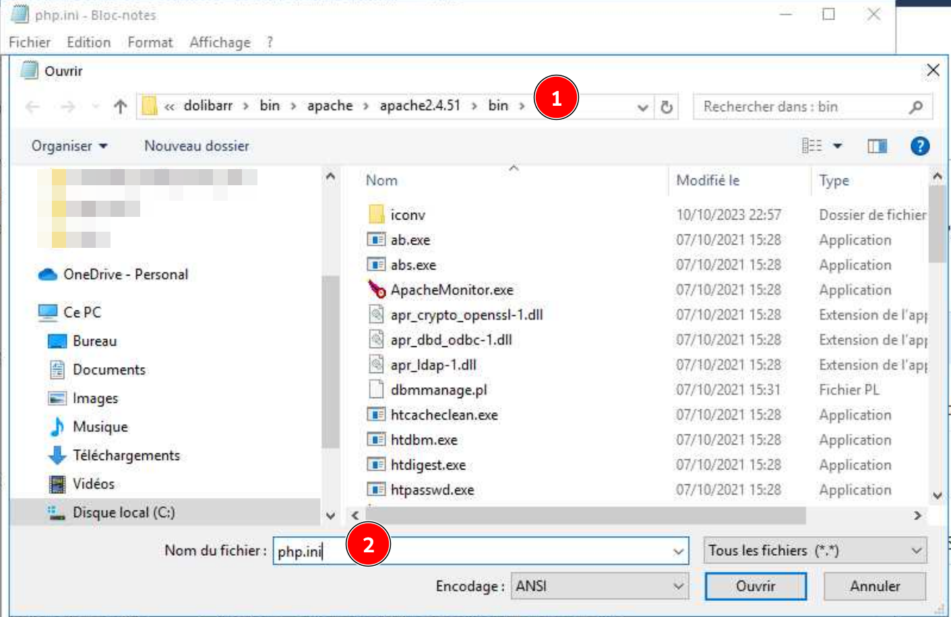Click the apr_crypto_openssl-1.dll file icon
This screenshot has width=951, height=617.
(376, 315)
